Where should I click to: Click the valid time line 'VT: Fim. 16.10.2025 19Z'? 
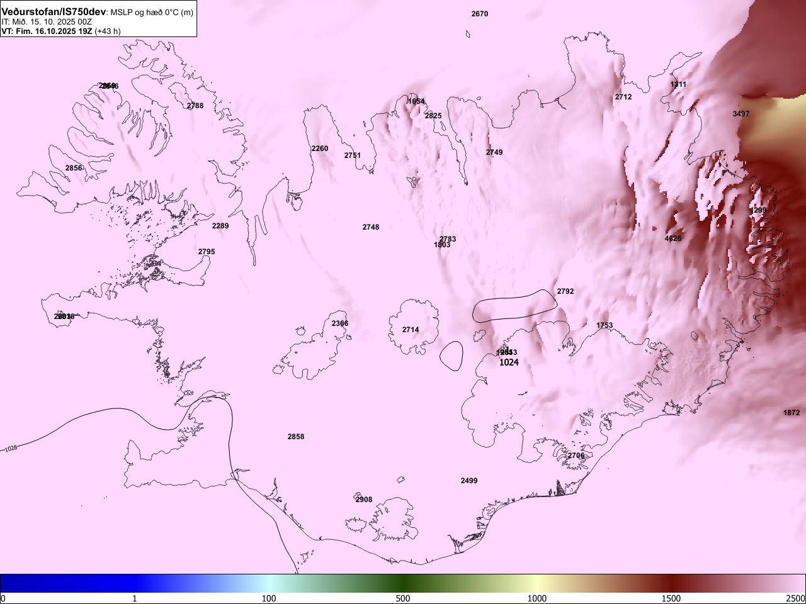tap(47, 31)
